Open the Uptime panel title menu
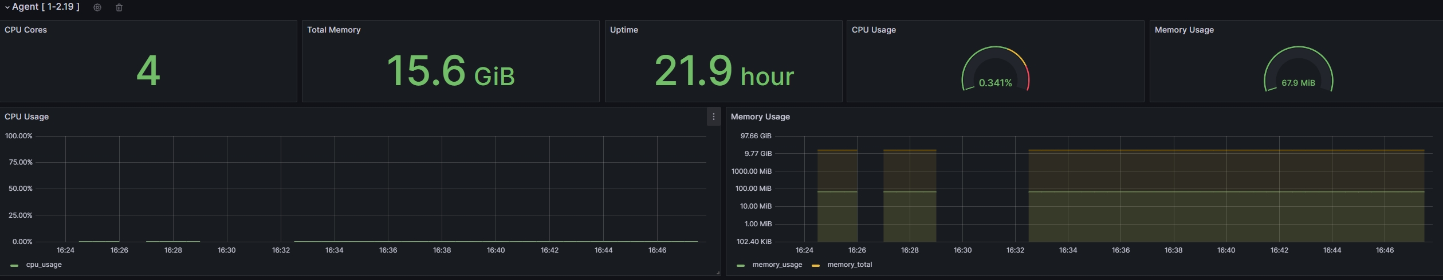Screen dimensions: 1443x280 tap(624, 30)
